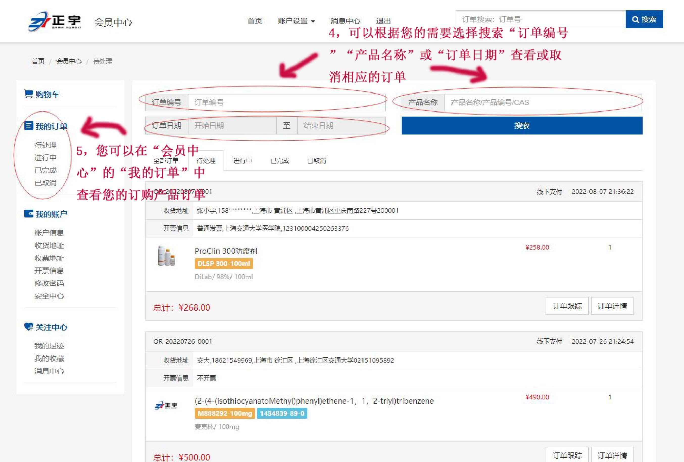
Task: Select 待处理 in the sidebar
Action: [x=45, y=145]
